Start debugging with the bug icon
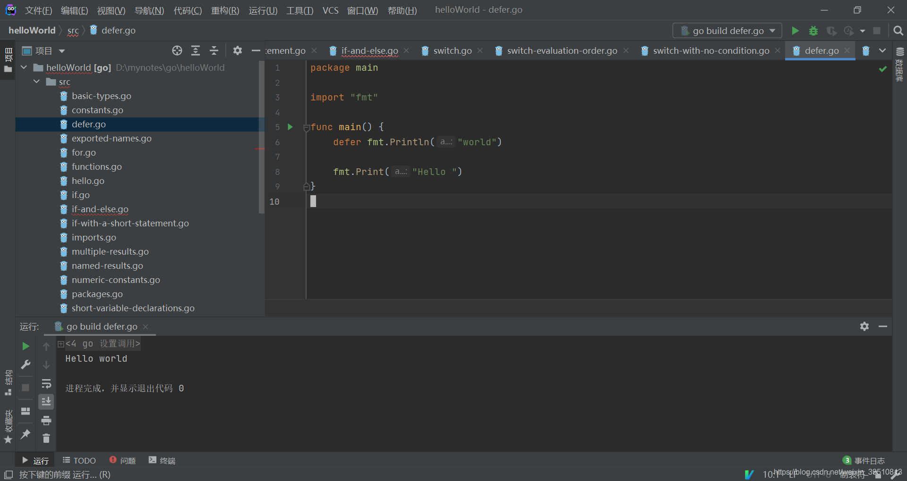907x481 pixels. [813, 31]
